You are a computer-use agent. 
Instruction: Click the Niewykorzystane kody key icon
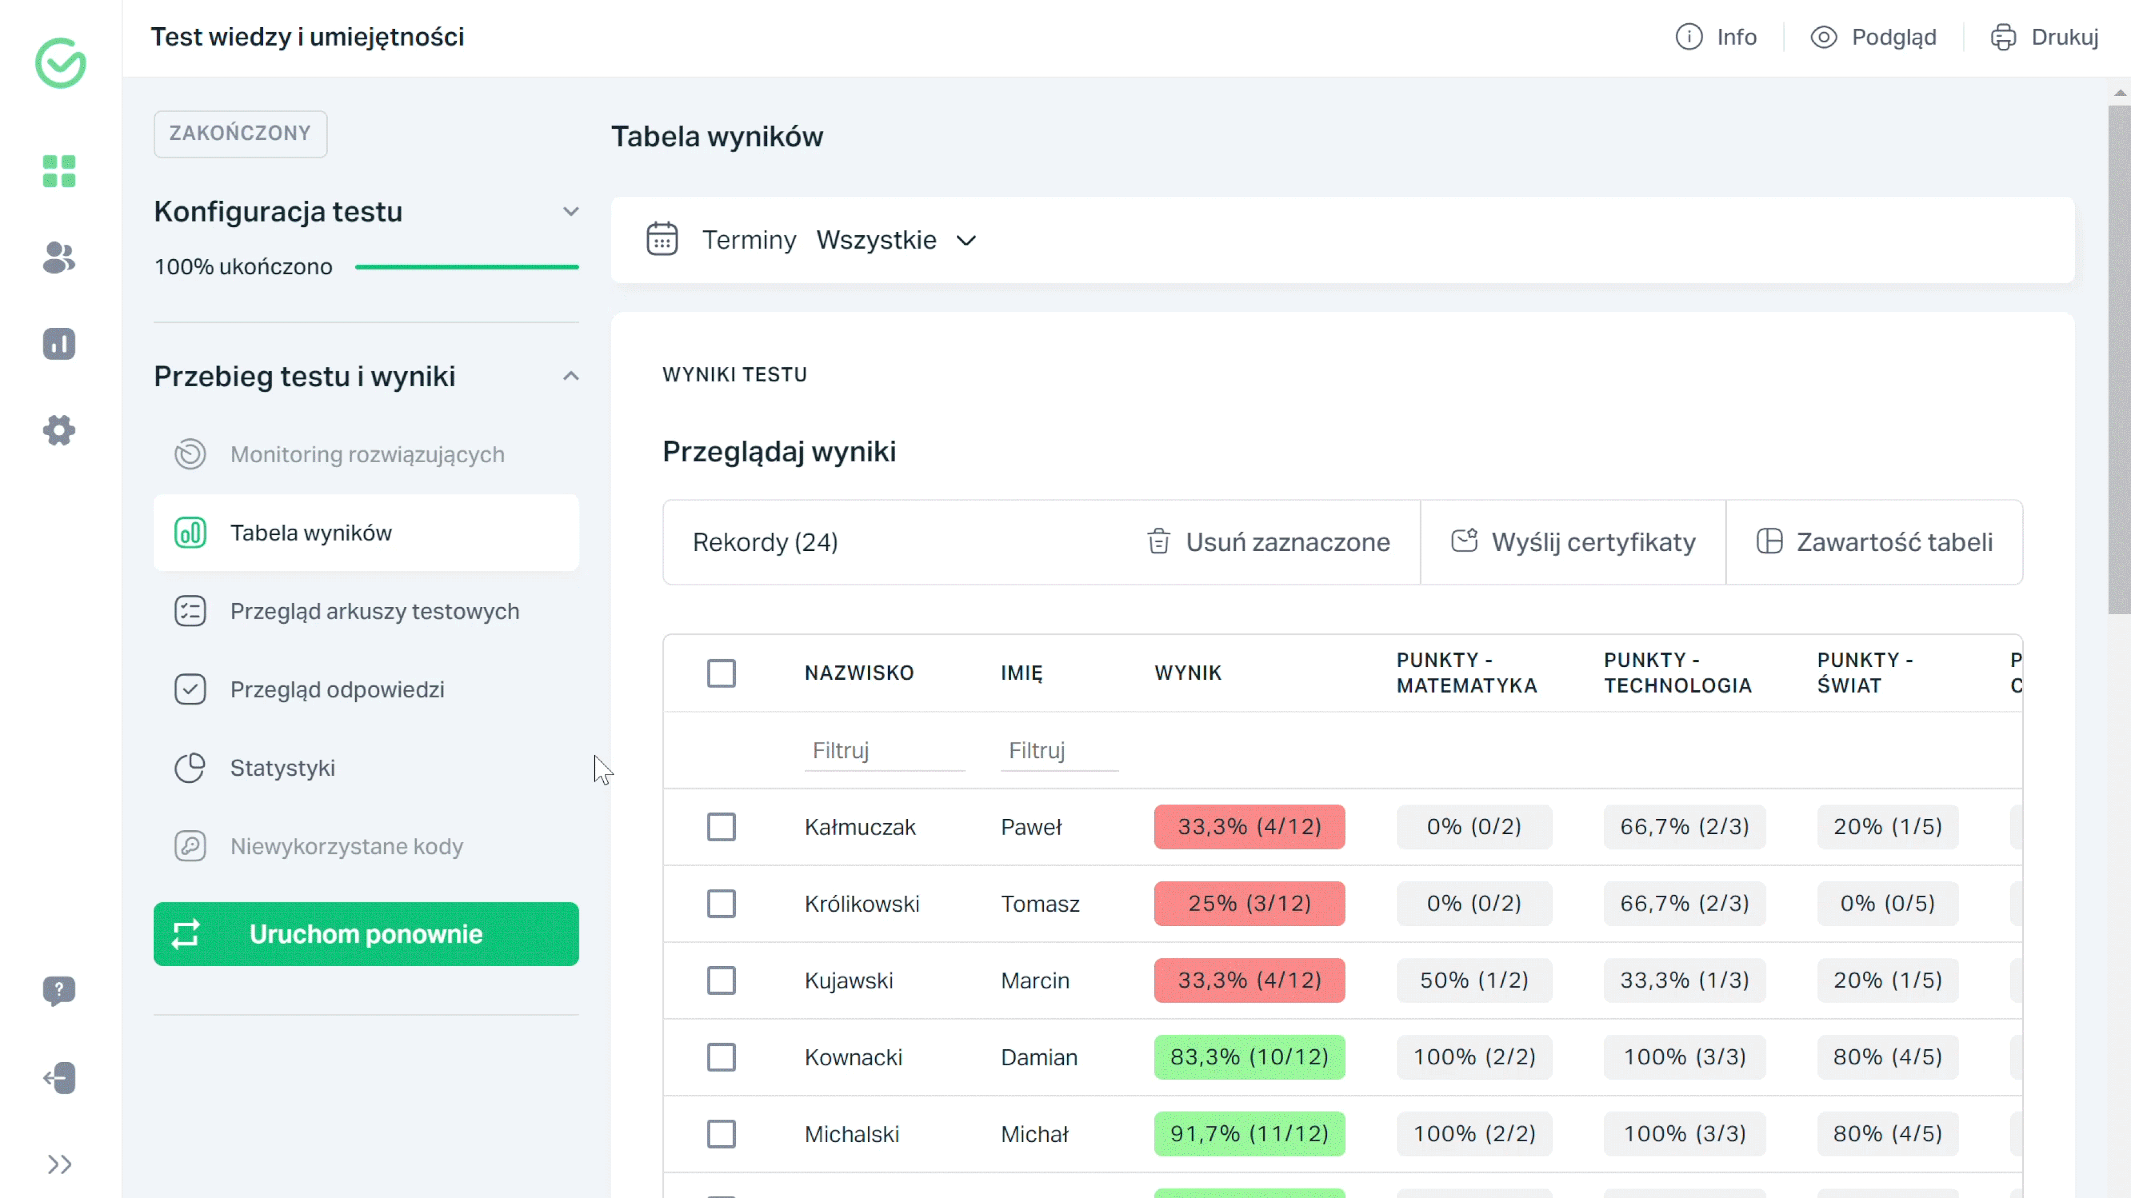tap(190, 846)
